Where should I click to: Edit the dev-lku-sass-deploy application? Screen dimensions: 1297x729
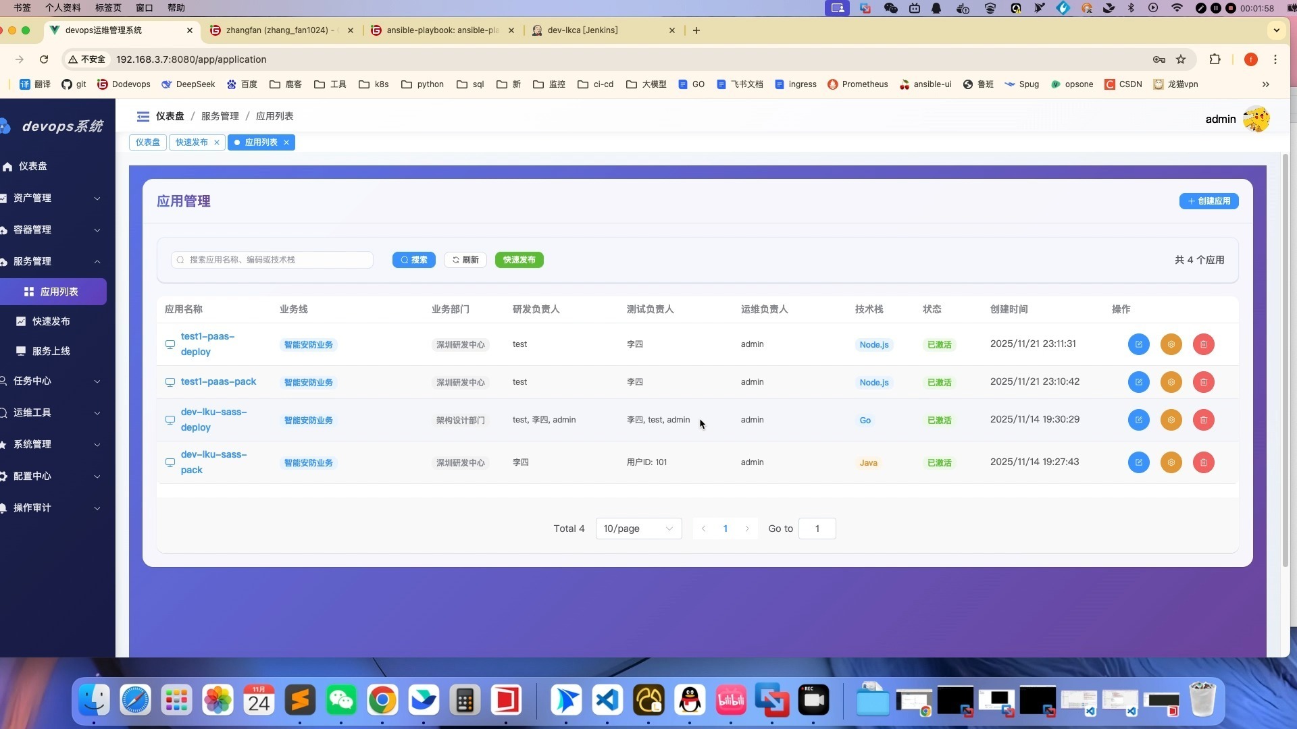click(x=1138, y=420)
